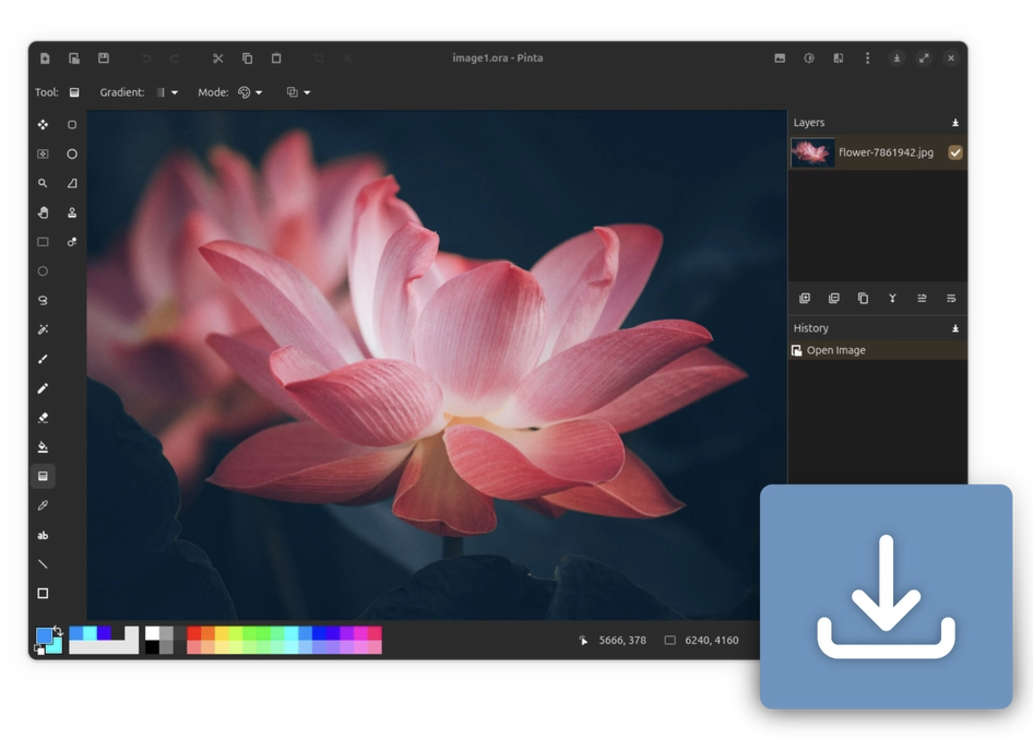Select the Paintbrush tool

coord(43,359)
